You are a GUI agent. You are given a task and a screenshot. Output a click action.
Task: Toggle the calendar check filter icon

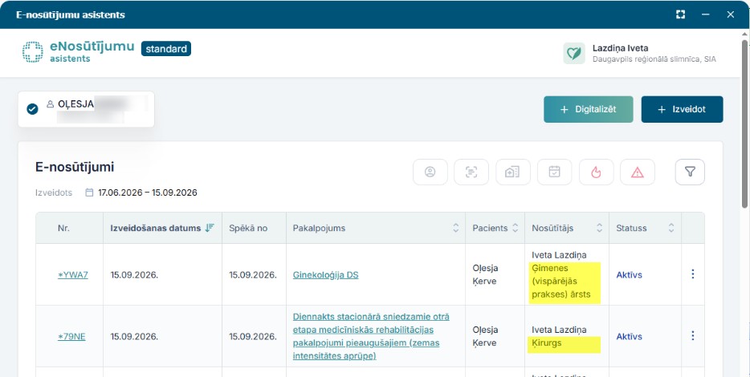point(554,172)
